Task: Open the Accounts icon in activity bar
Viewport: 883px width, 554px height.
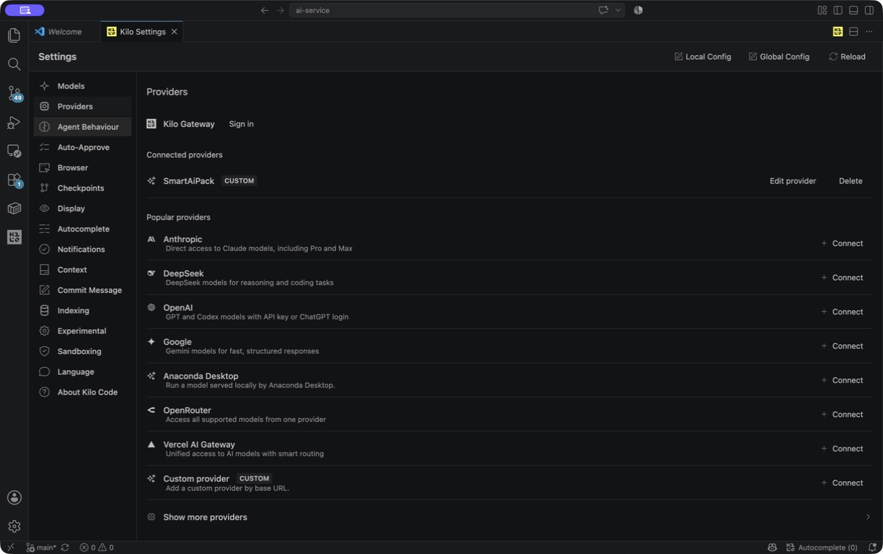Action: [14, 498]
